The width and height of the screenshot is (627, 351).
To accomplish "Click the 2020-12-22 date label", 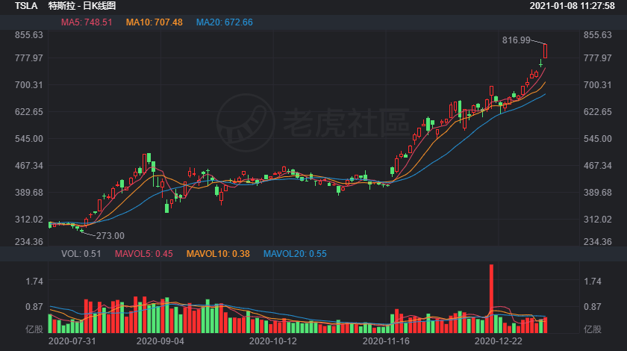I will tap(499, 341).
